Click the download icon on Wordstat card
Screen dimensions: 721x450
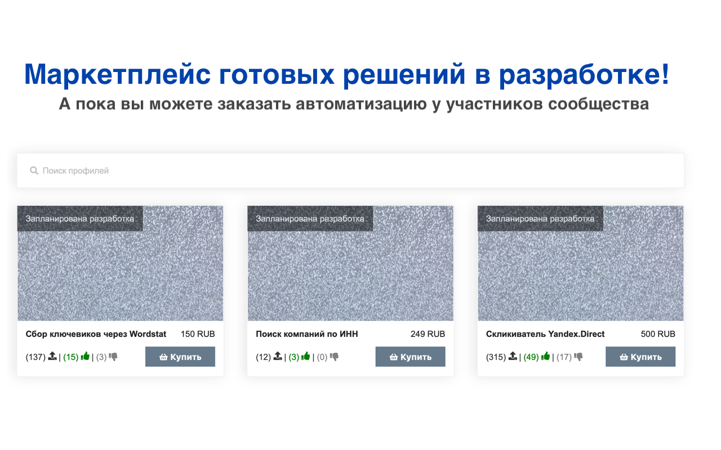[52, 356]
